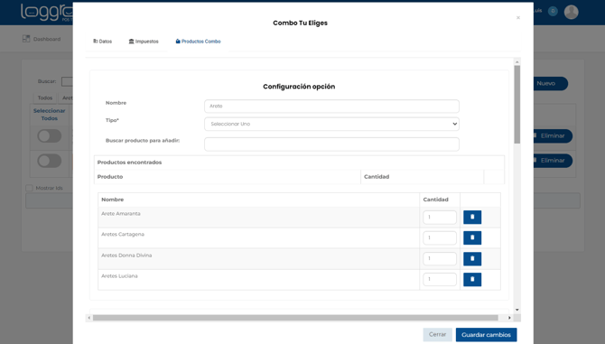Open the Tipo dropdown
The width and height of the screenshot is (605, 344).
(331, 124)
